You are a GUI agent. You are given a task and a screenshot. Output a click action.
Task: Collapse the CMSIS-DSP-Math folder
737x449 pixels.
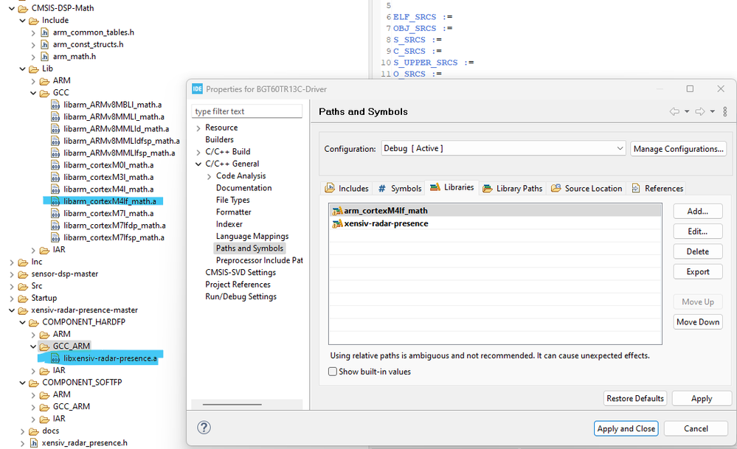(x=12, y=8)
